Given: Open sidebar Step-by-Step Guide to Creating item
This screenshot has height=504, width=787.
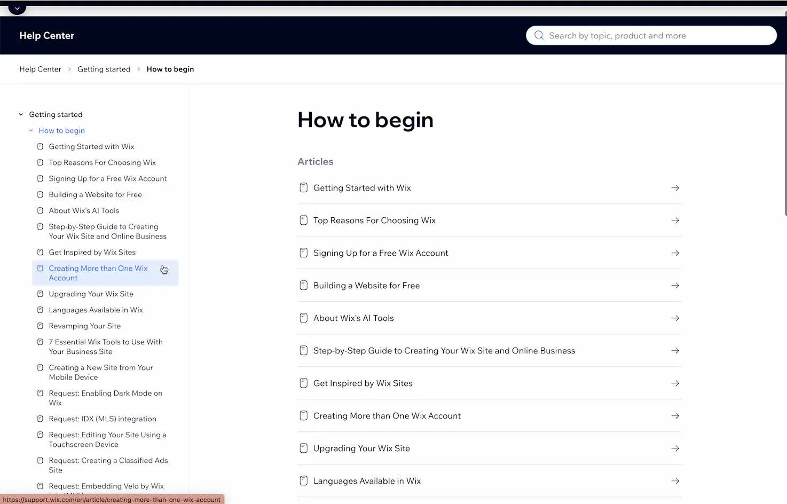Looking at the screenshot, I should click(x=107, y=231).
